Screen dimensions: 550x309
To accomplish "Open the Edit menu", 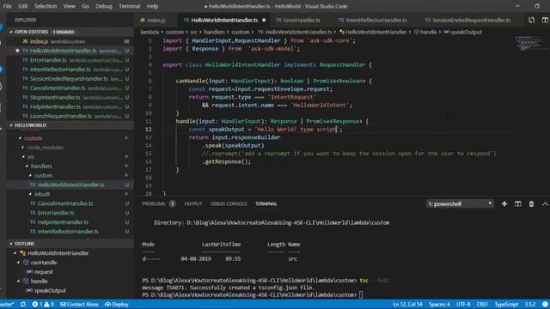I will (x=23, y=6).
